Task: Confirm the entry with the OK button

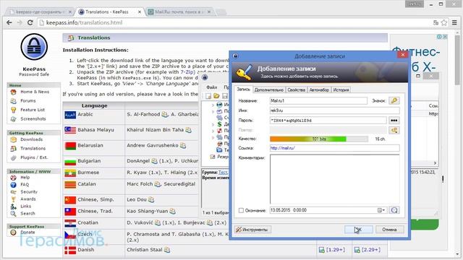Action: click(359, 230)
